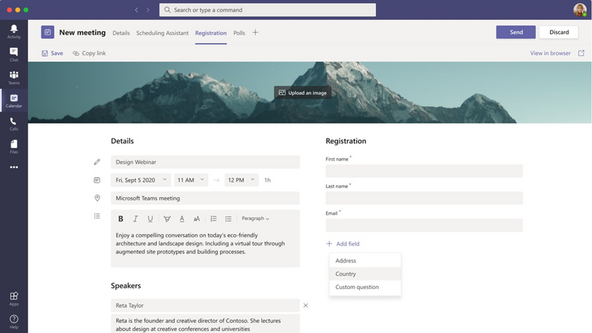Viewport: 592px width, 333px height.
Task: Select Country from the add field menu
Action: (346, 274)
